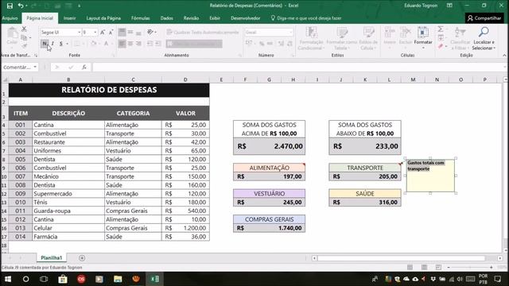This screenshot has height=286, width=509.
Task: Select the Planilha1 sheet tab
Action: [x=51, y=257]
